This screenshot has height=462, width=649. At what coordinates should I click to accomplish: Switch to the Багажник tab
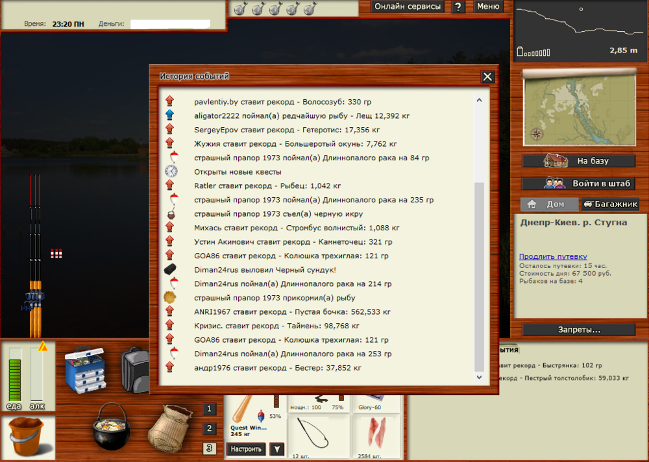609,204
